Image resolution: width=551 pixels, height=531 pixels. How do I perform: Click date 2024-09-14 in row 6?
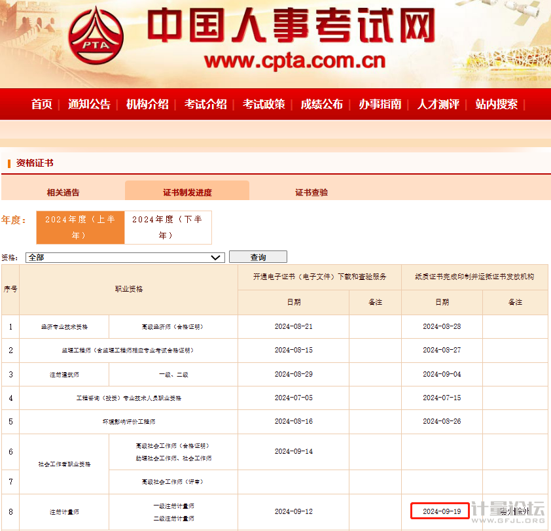click(293, 452)
